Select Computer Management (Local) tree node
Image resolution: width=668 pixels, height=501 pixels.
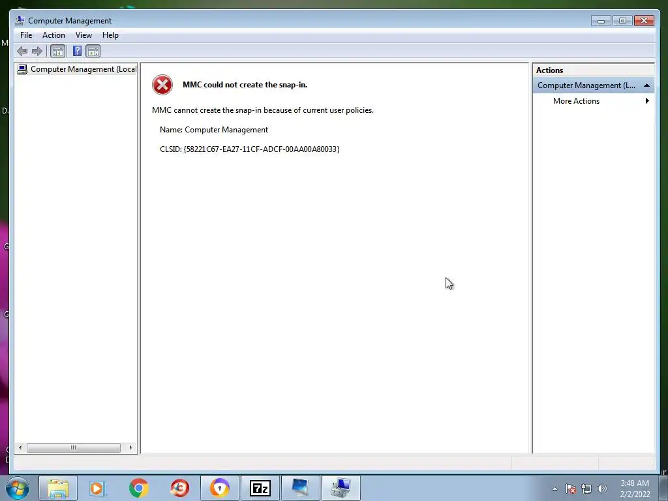click(x=77, y=69)
